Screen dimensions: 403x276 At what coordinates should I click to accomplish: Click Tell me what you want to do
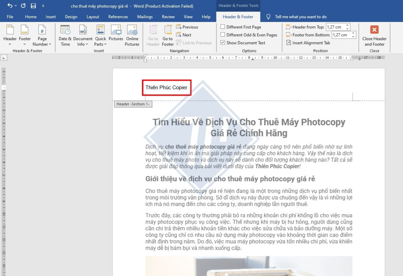301,17
